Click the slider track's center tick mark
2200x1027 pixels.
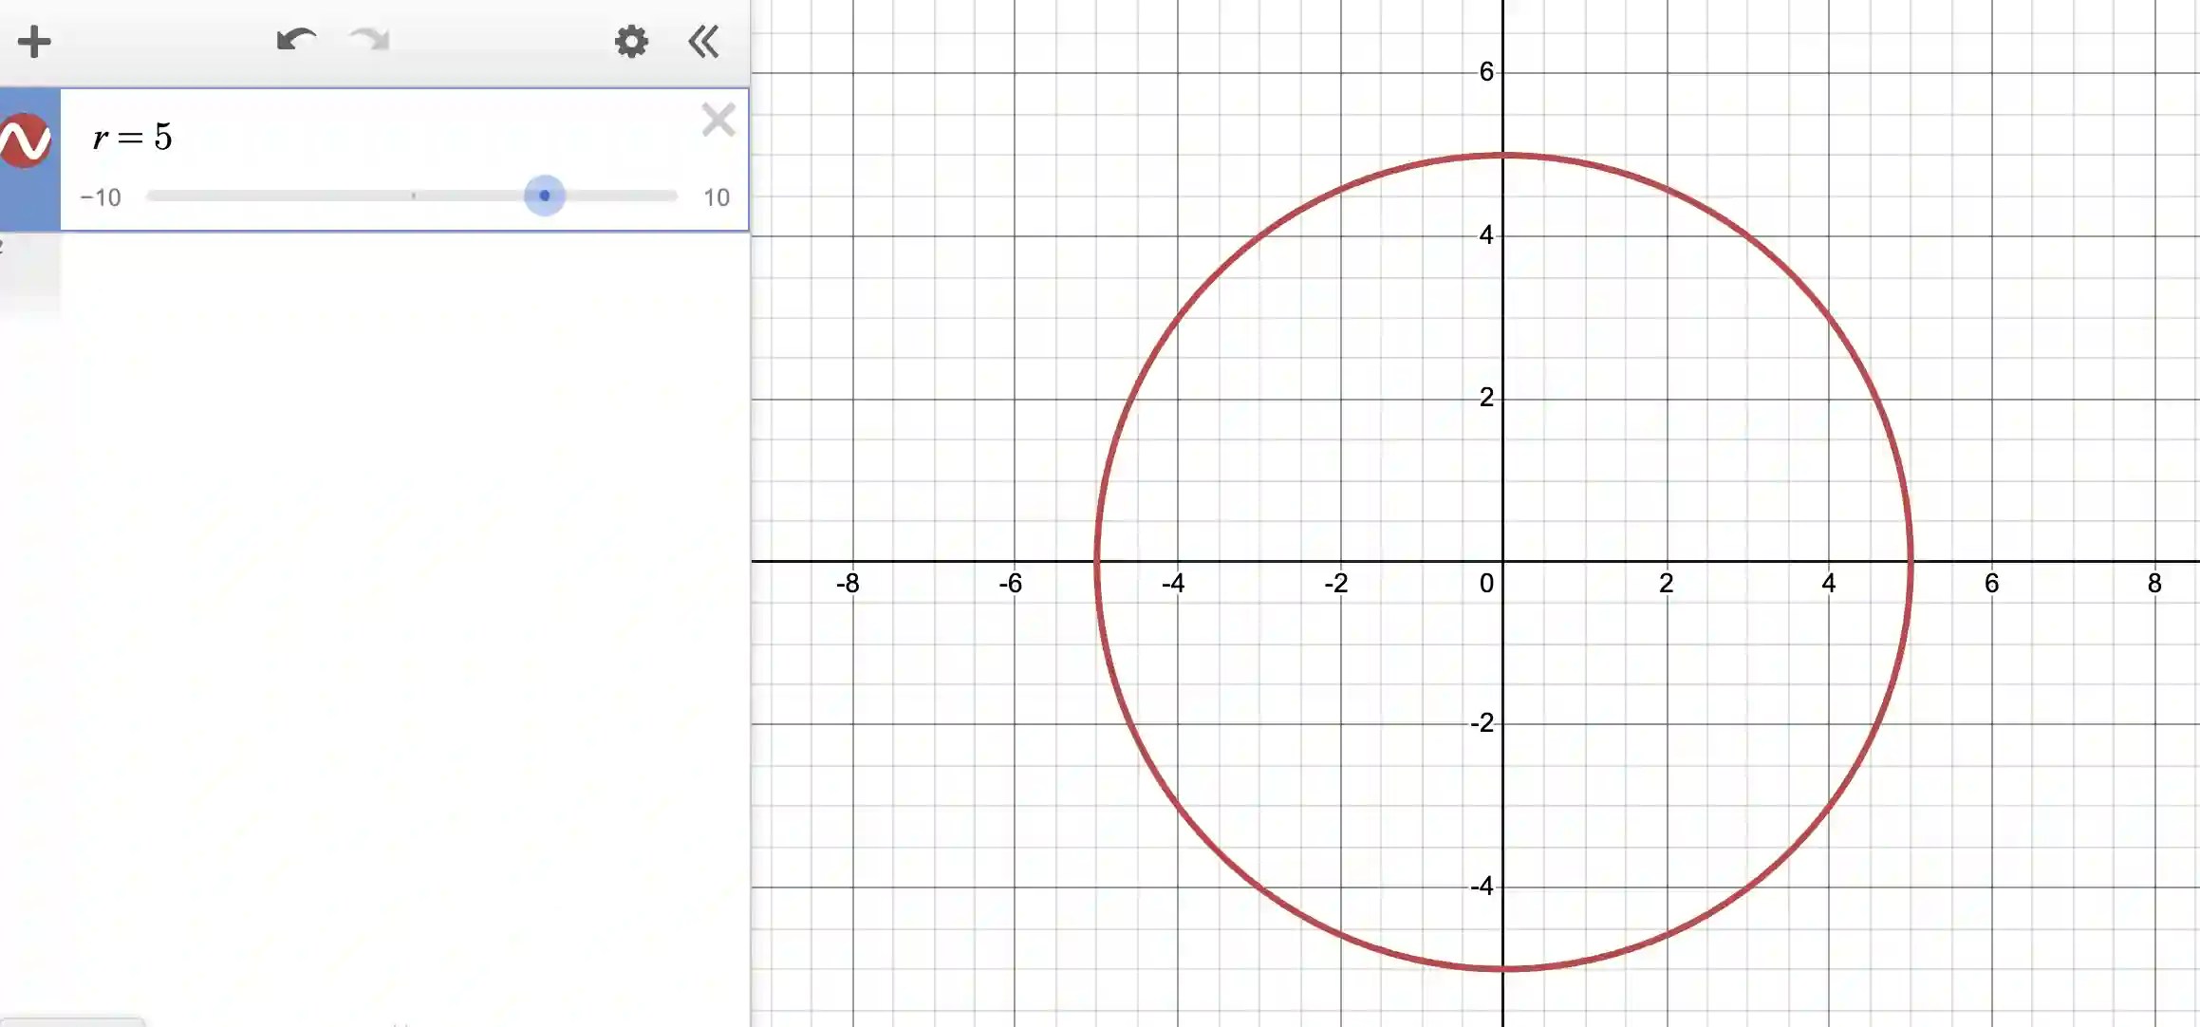[x=413, y=196]
